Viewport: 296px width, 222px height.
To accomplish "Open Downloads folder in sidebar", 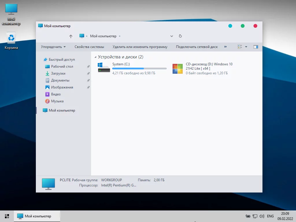I will point(58,73).
